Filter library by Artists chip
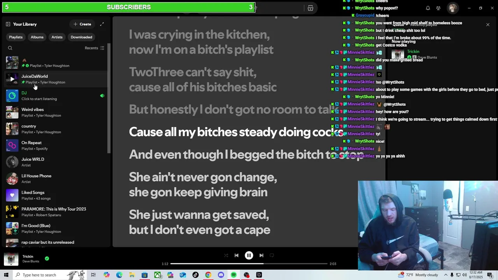 [57, 37]
